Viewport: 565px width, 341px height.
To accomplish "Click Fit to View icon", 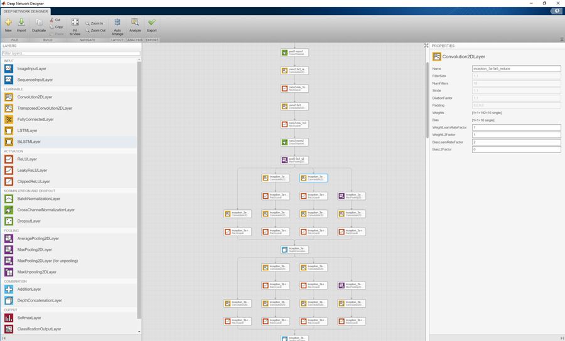I will [x=75, y=25].
